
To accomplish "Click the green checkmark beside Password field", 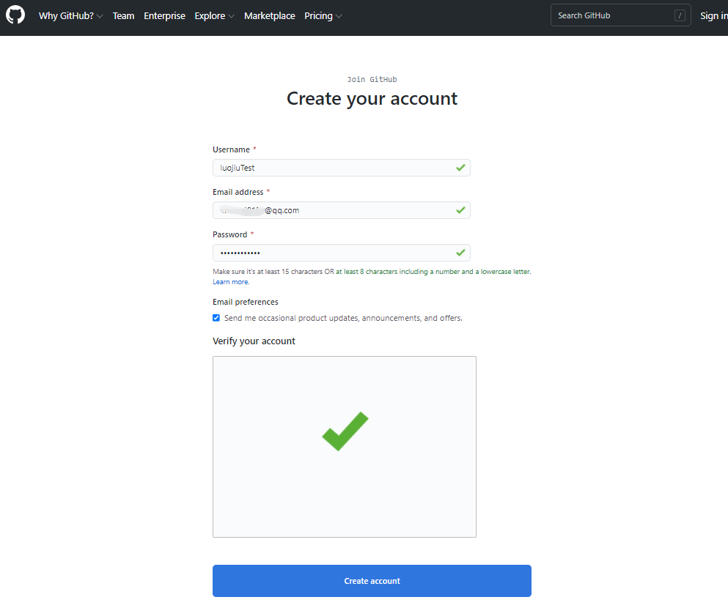I will (x=460, y=253).
